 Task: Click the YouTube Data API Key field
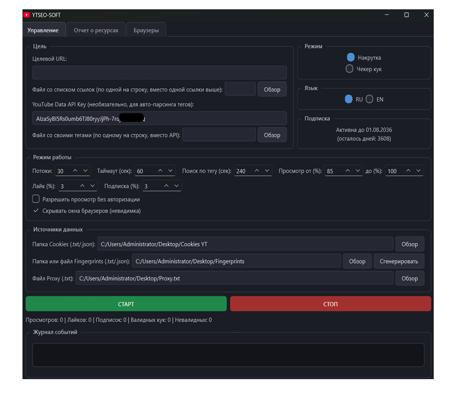(x=160, y=118)
